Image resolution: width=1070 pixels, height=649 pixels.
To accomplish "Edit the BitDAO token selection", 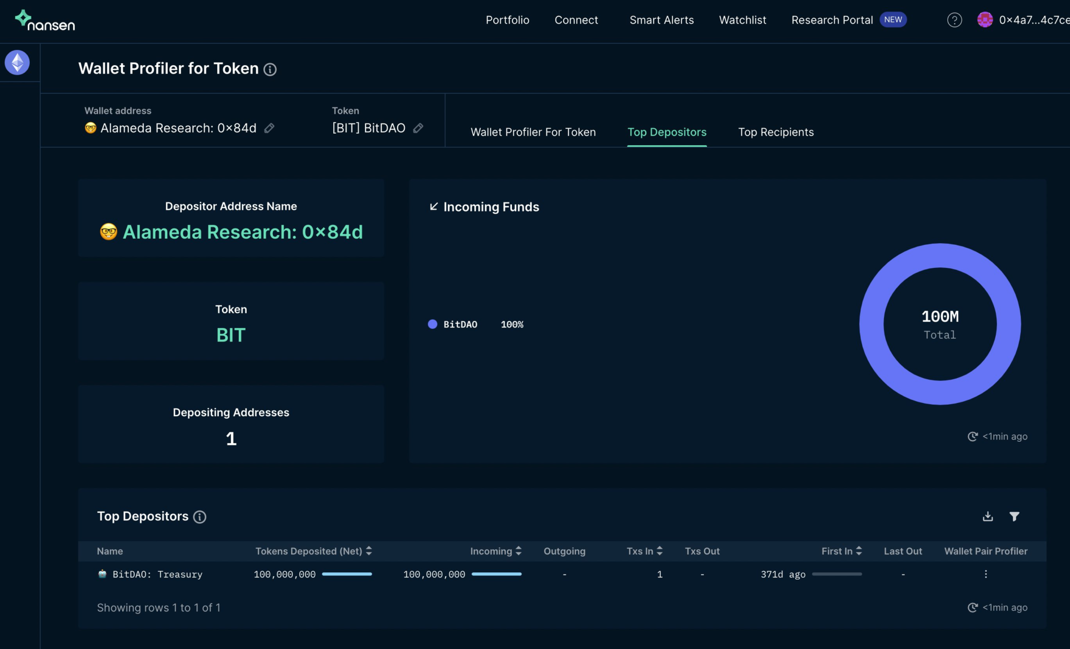I will tap(418, 128).
